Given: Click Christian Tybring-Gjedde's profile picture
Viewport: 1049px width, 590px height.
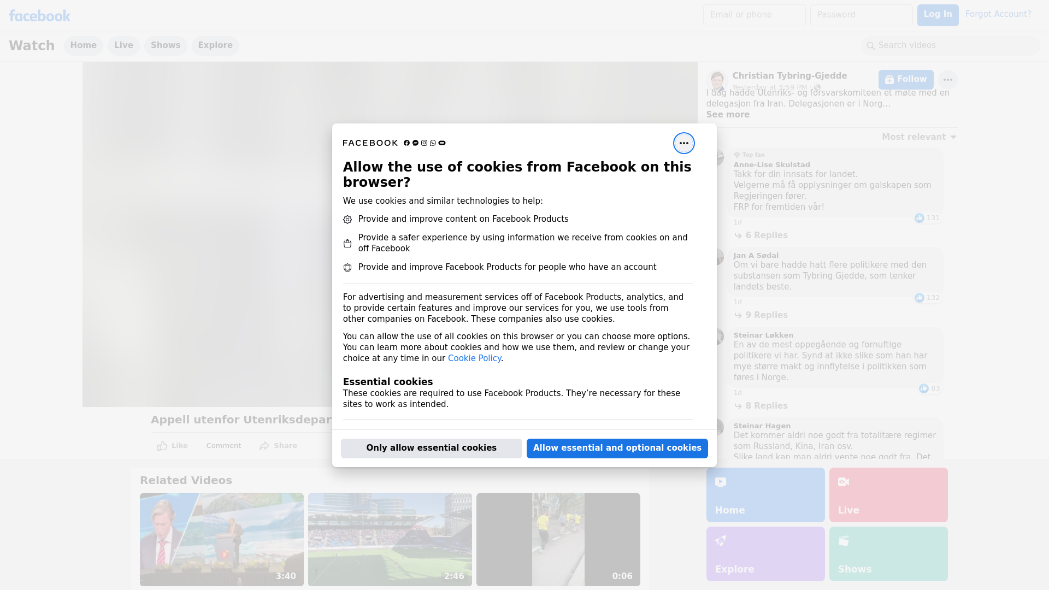Looking at the screenshot, I should (x=717, y=81).
